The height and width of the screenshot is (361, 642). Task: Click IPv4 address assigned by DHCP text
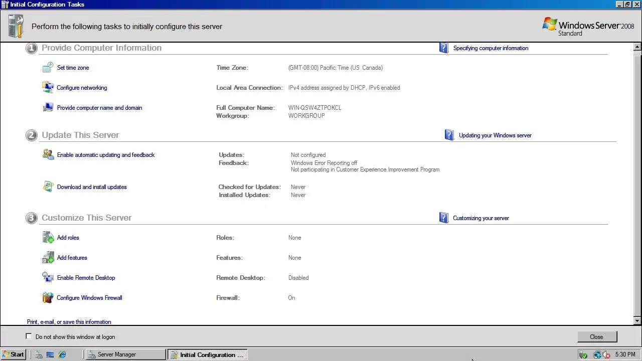tap(344, 88)
